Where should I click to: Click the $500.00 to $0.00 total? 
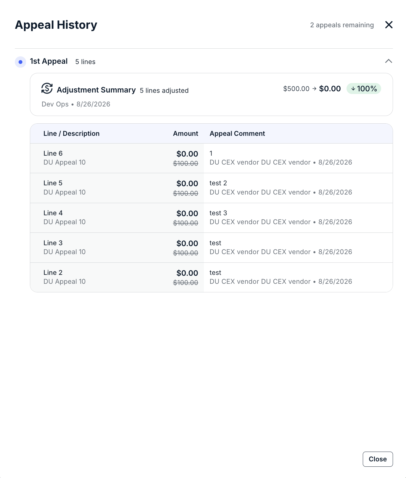pos(312,89)
